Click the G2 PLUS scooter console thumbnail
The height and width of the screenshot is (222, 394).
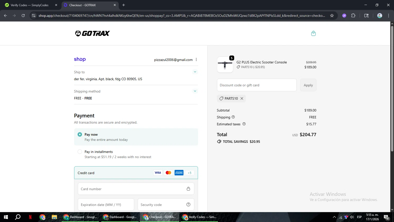click(225, 65)
